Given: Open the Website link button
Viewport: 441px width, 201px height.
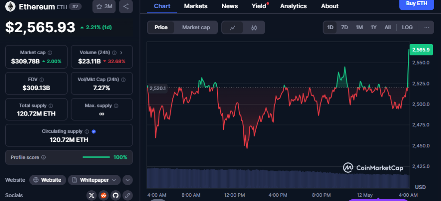Looking at the screenshot, I should click(x=47, y=180).
